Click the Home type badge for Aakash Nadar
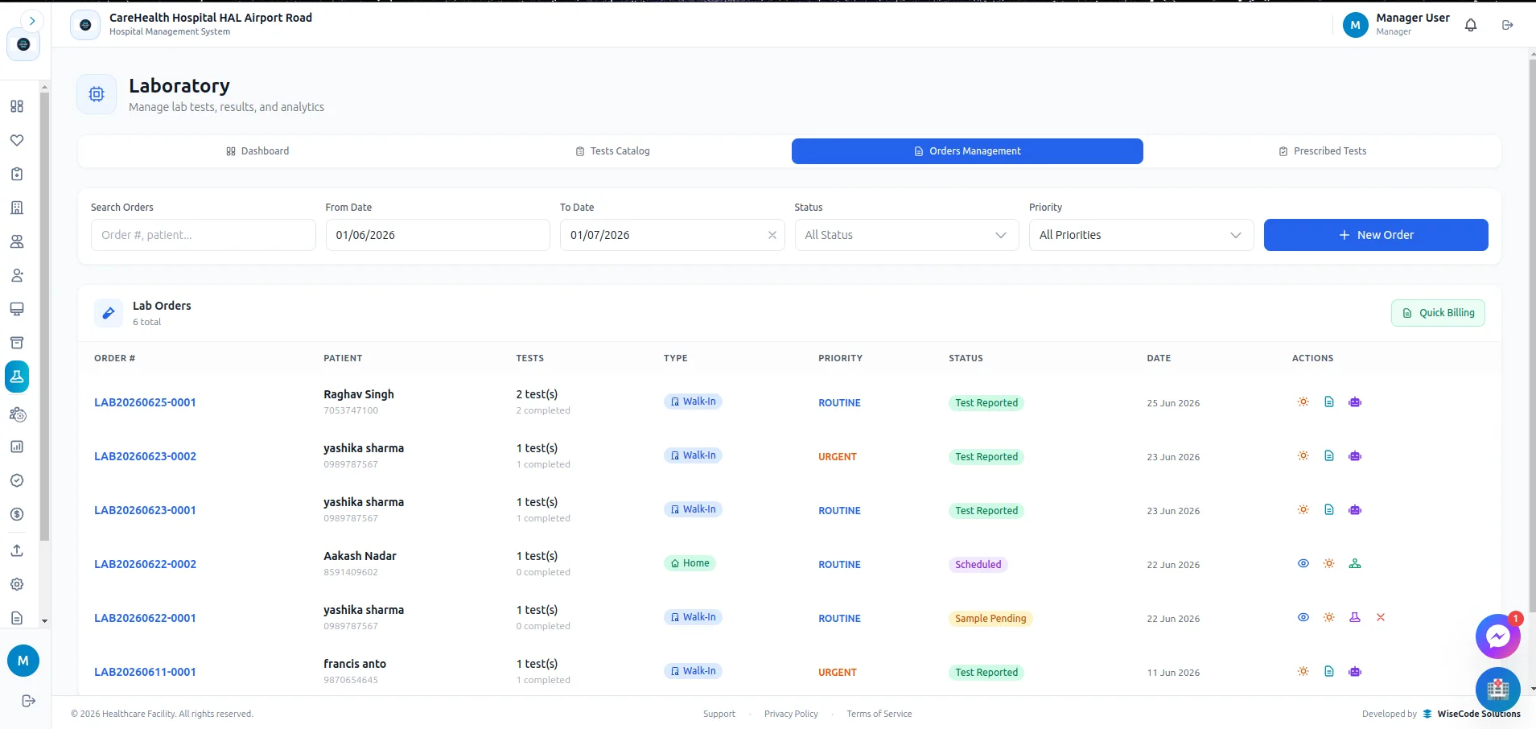The height and width of the screenshot is (729, 1536). (x=690, y=563)
